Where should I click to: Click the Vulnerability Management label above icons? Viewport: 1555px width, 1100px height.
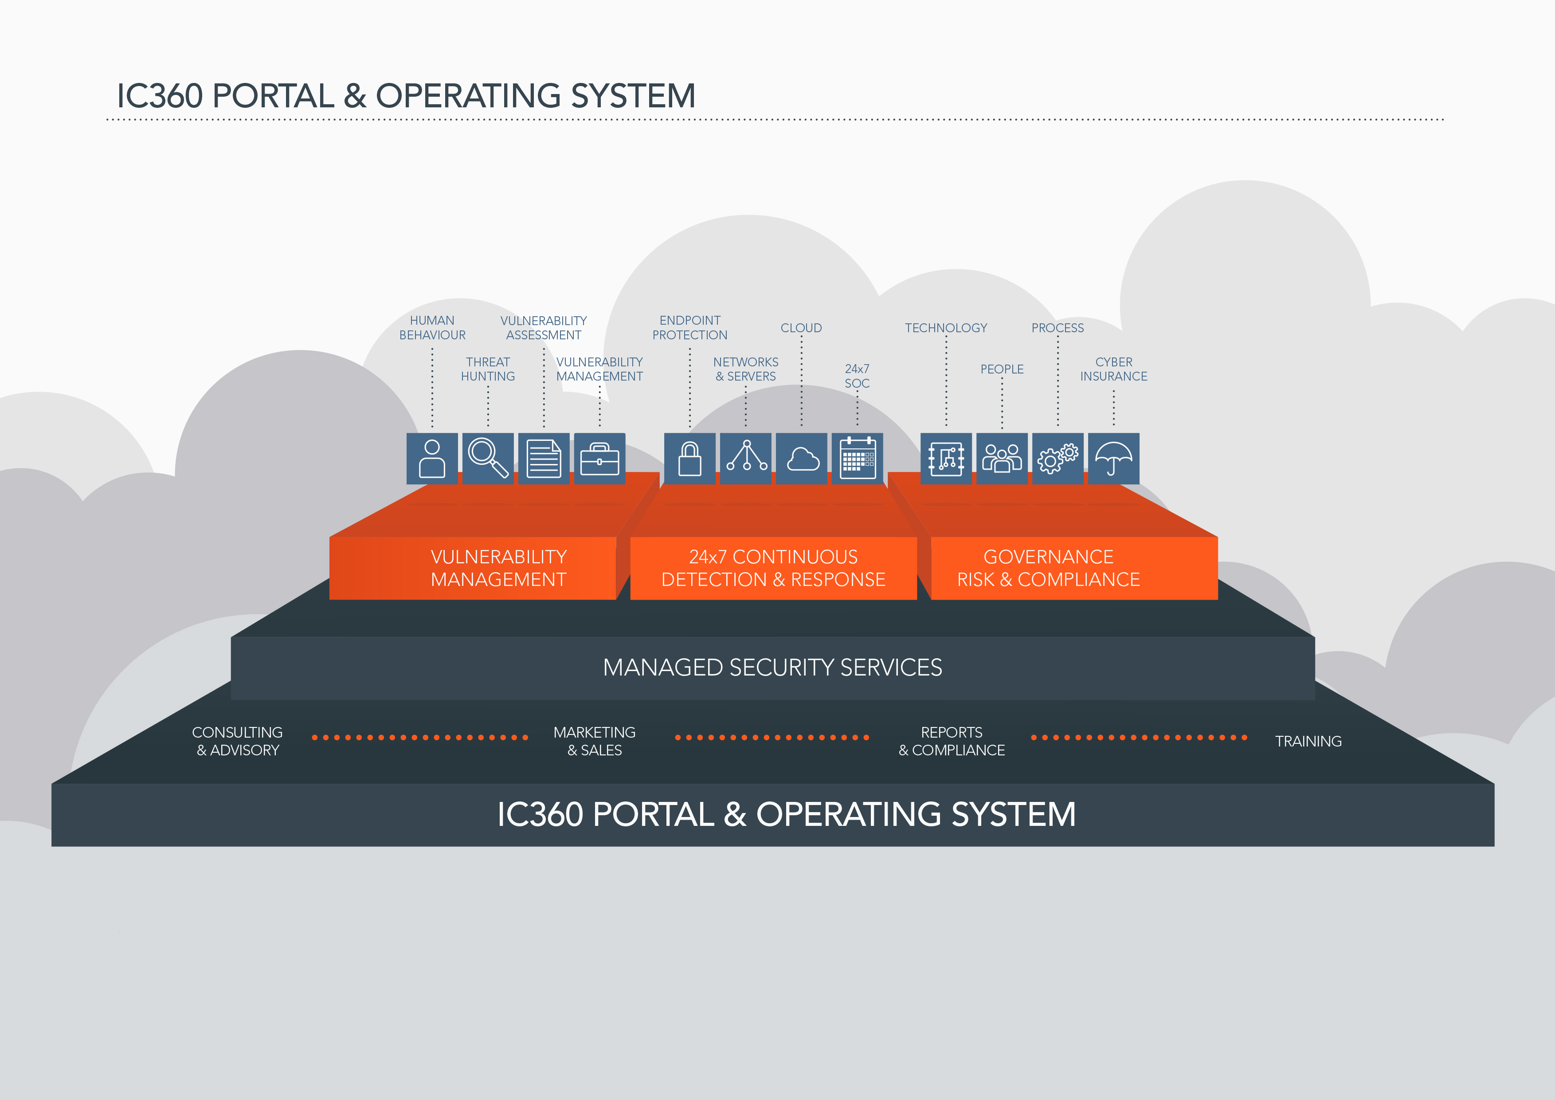(x=599, y=369)
